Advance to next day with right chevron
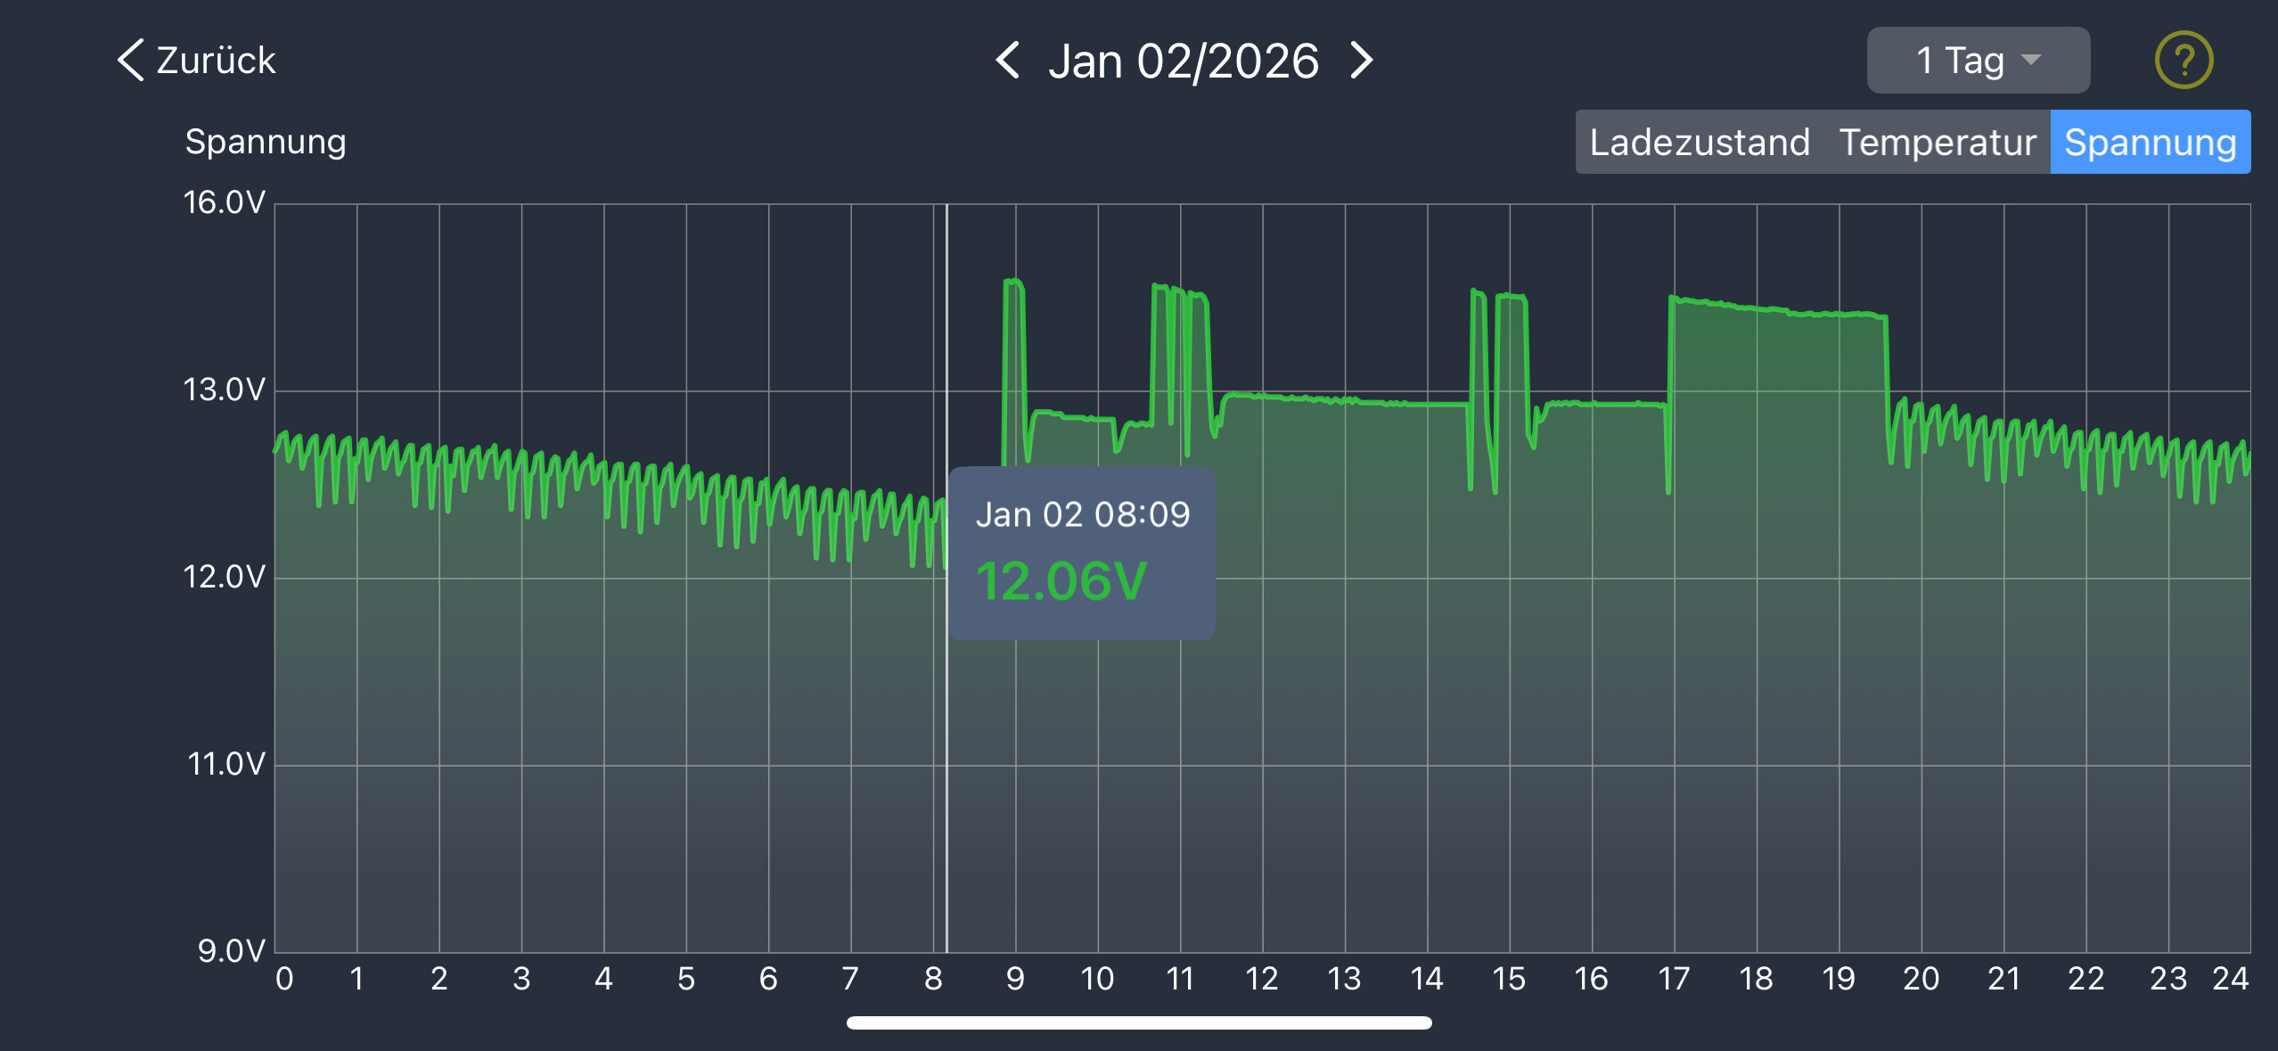The width and height of the screenshot is (2278, 1051). click(1361, 61)
